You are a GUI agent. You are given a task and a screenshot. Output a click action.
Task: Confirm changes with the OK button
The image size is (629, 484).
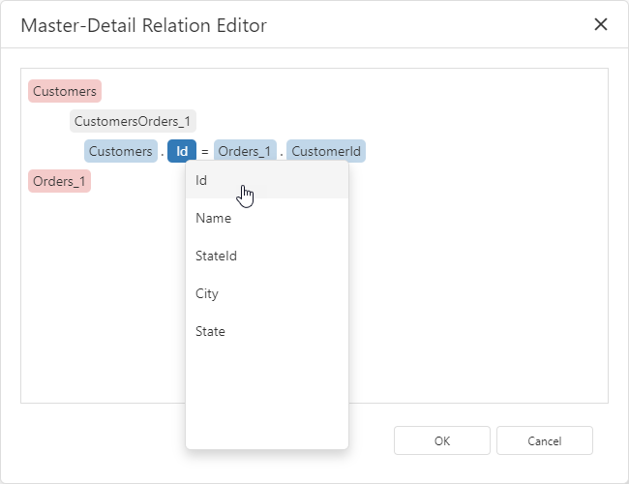[441, 440]
